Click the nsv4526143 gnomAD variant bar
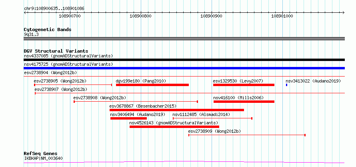Image resolution: width=356 pixels, height=167 pixels. coord(174,127)
